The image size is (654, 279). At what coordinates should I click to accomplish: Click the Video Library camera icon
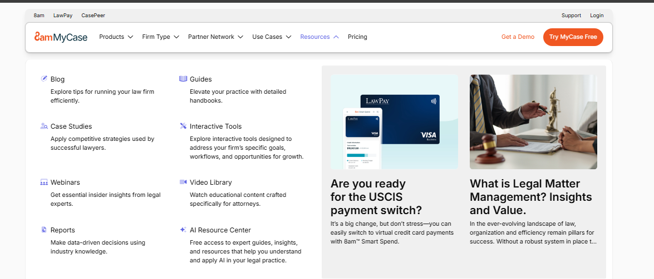click(x=183, y=182)
